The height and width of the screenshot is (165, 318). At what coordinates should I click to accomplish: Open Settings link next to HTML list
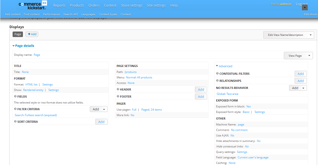[47, 84]
